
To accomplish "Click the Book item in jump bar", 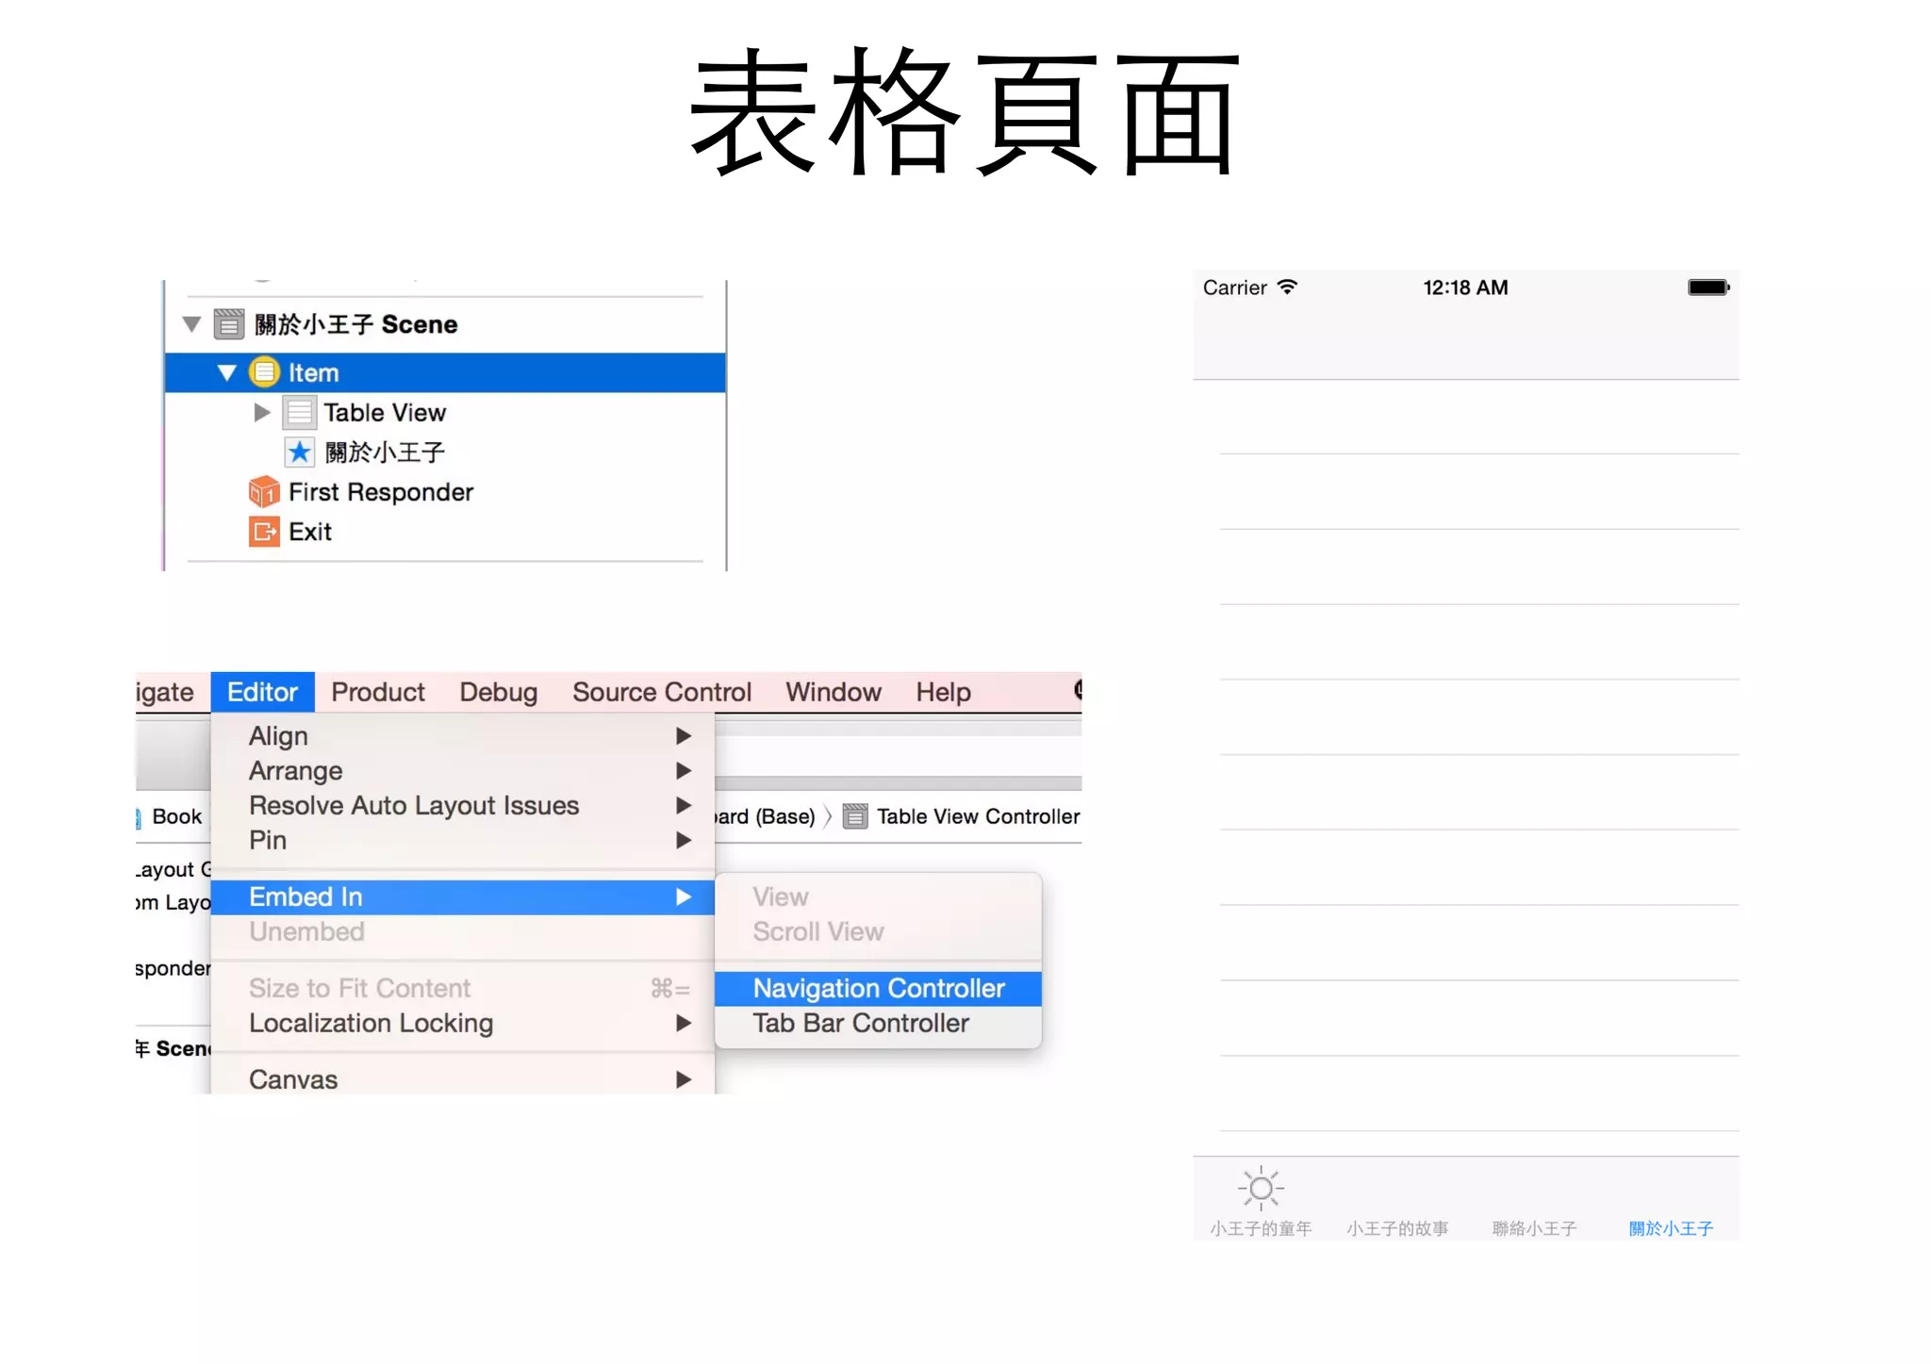I will [x=176, y=816].
